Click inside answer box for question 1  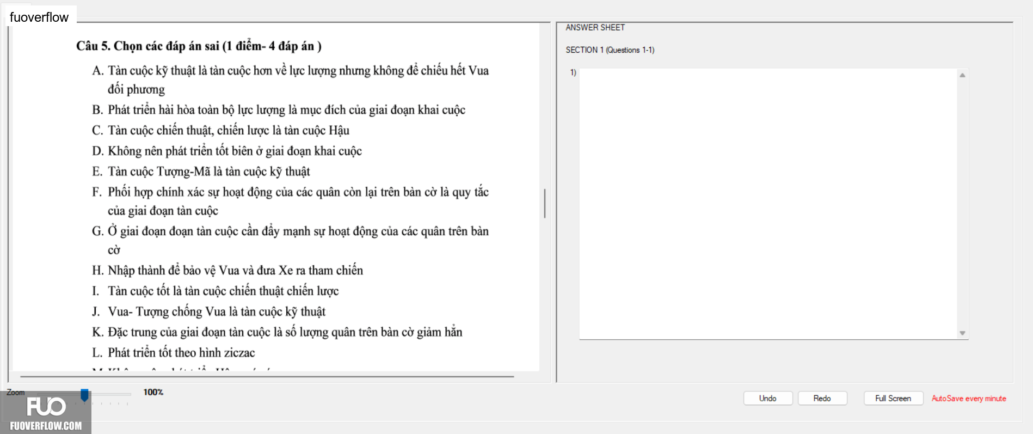click(x=768, y=204)
